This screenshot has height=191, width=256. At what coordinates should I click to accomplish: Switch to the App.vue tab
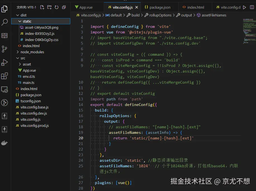(86, 7)
